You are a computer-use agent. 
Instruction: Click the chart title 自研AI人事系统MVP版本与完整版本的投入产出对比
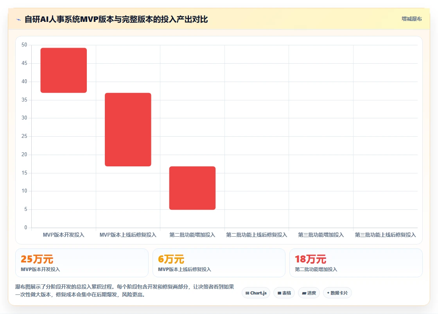116,19
